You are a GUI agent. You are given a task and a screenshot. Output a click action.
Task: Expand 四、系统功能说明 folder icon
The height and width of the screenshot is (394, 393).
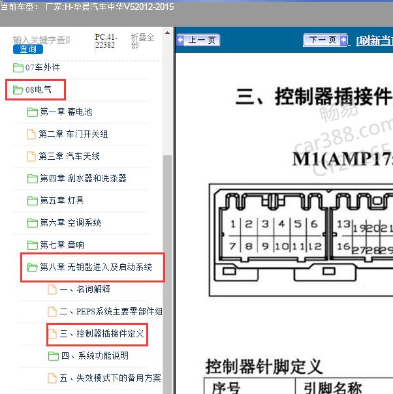54,356
